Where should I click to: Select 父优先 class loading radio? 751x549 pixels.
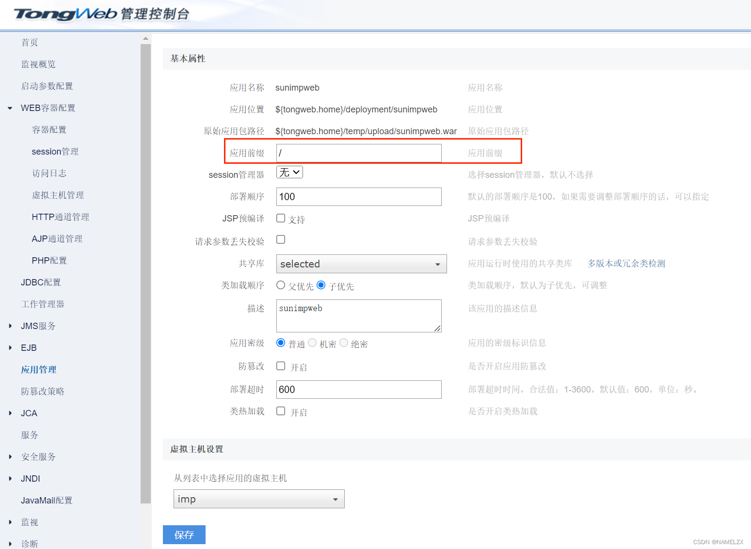pyautogui.click(x=281, y=285)
